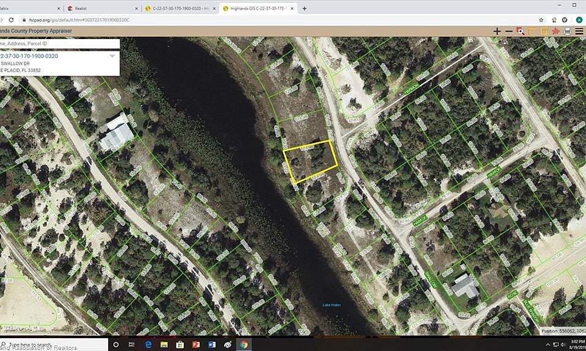The height and width of the screenshot is (351, 586).
Task: Switch to the C-22-37-30-170-1900-0320 parcel tab
Action: [181, 8]
